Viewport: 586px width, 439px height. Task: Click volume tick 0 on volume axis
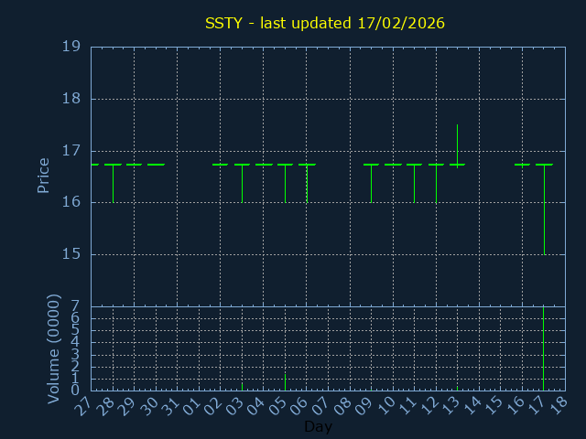click(x=75, y=391)
